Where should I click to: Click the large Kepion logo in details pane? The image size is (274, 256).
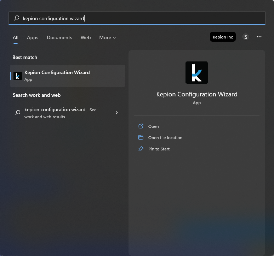196,73
